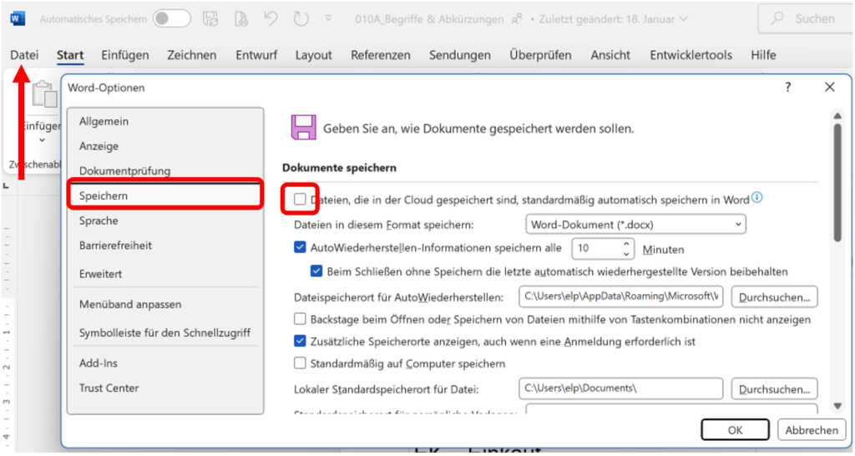The width and height of the screenshot is (855, 456).
Task: Open the paste options arrow under Einfügen
Action: [x=42, y=141]
